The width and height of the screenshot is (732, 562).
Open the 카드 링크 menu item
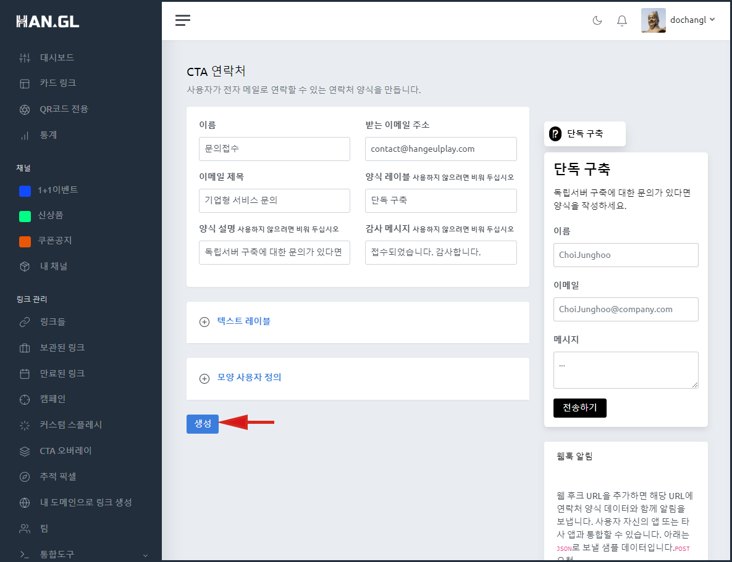(58, 83)
